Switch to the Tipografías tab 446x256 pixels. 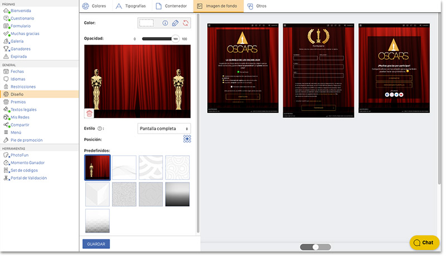tap(131, 6)
